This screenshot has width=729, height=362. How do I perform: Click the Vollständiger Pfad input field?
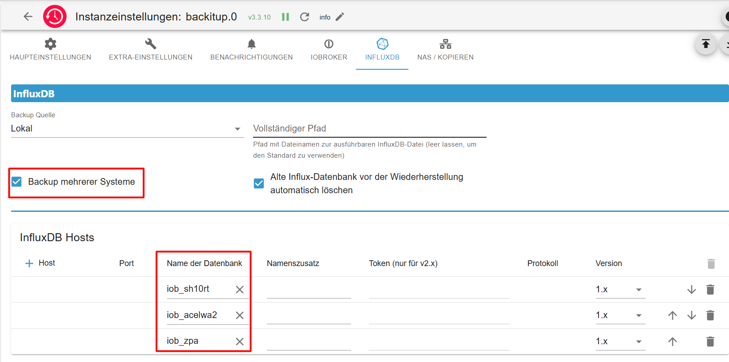[370, 129]
